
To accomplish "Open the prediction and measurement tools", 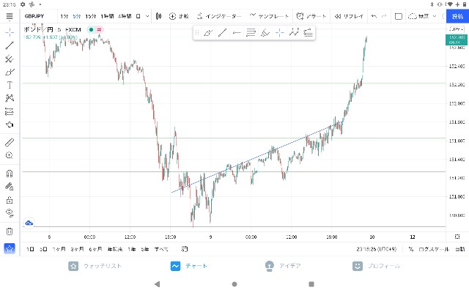I will click(10, 111).
